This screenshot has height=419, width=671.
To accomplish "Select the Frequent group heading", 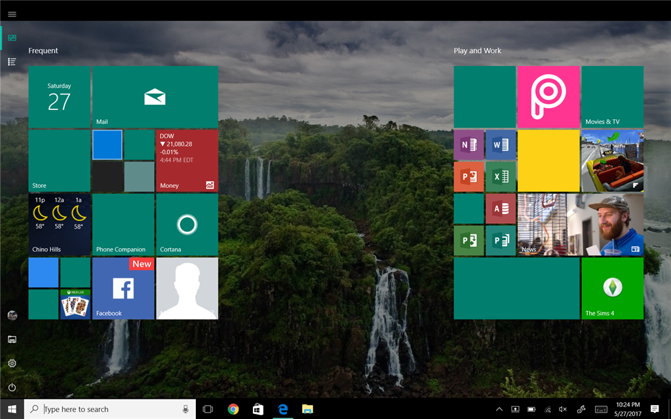I will coord(43,50).
